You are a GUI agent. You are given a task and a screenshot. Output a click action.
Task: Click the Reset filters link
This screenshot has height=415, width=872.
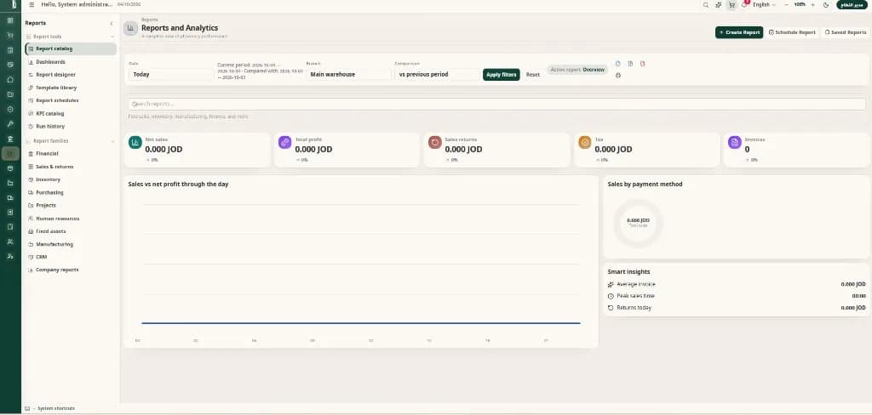(533, 75)
